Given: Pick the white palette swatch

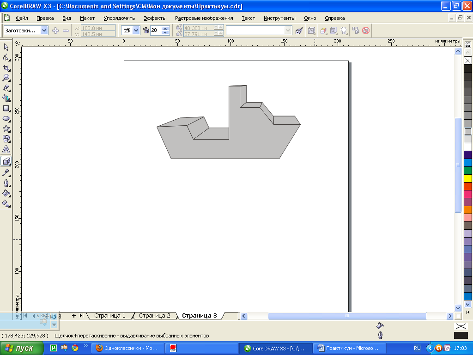Looking at the screenshot, I should 468,147.
